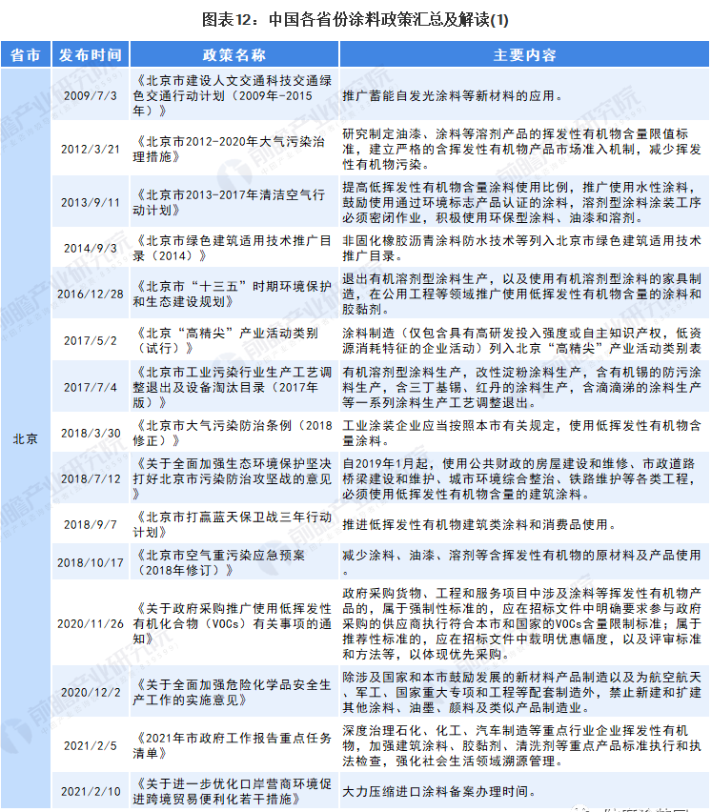Click the date cell 2009/7/3
Screen dimensions: 711x812
click(91, 95)
